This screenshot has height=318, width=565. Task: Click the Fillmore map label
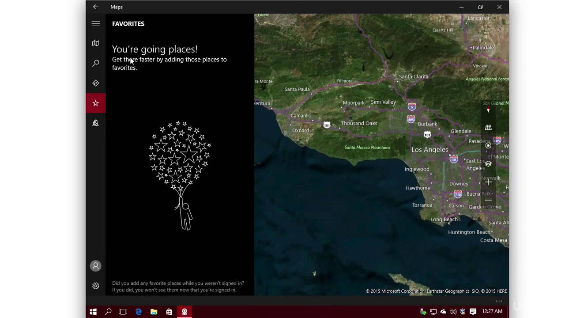click(345, 81)
